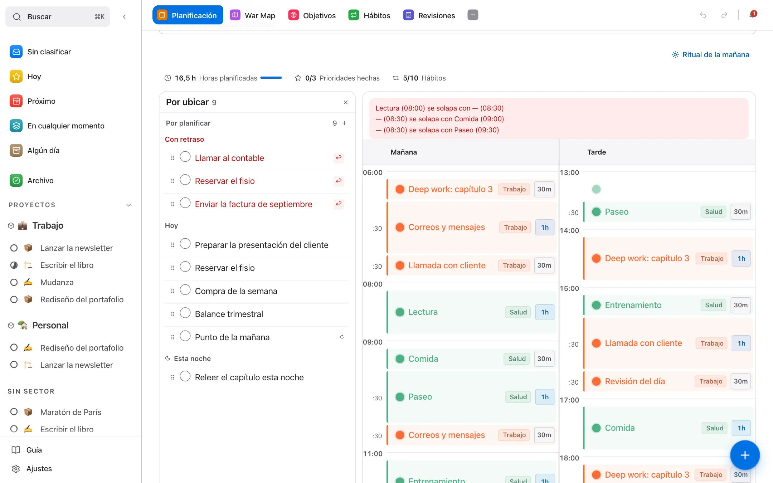Open the 1h duration selector for Lectura
This screenshot has width=773, height=483.
[545, 312]
